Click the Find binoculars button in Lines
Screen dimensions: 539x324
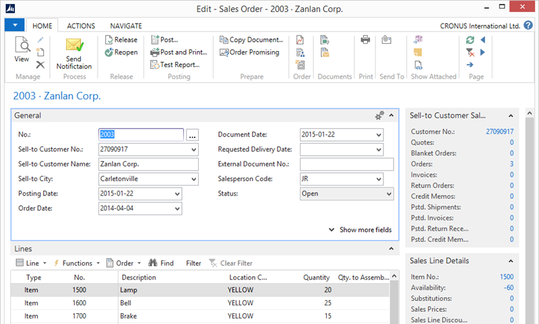161,263
